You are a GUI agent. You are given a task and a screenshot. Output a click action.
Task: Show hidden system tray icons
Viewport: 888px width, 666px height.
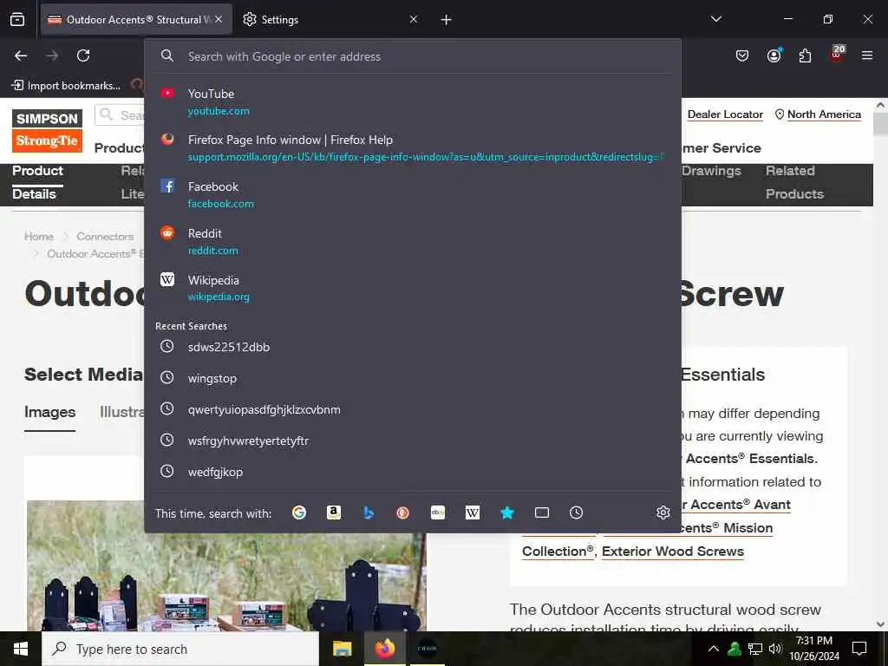coord(714,649)
